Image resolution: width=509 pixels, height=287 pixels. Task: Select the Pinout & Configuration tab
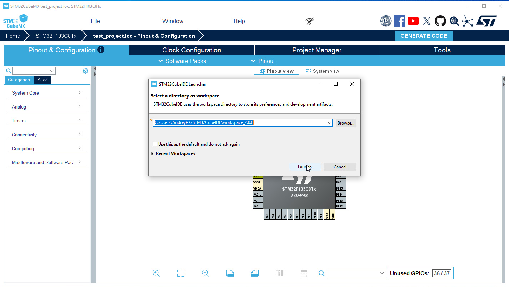click(66, 50)
